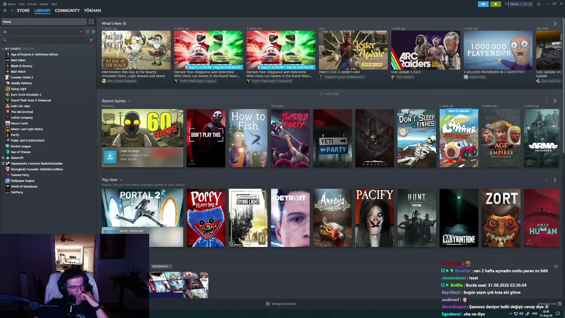Screen dimensions: 565x318
Task: Open the Alphabetical sort dropdown
Action: [x=161, y=266]
